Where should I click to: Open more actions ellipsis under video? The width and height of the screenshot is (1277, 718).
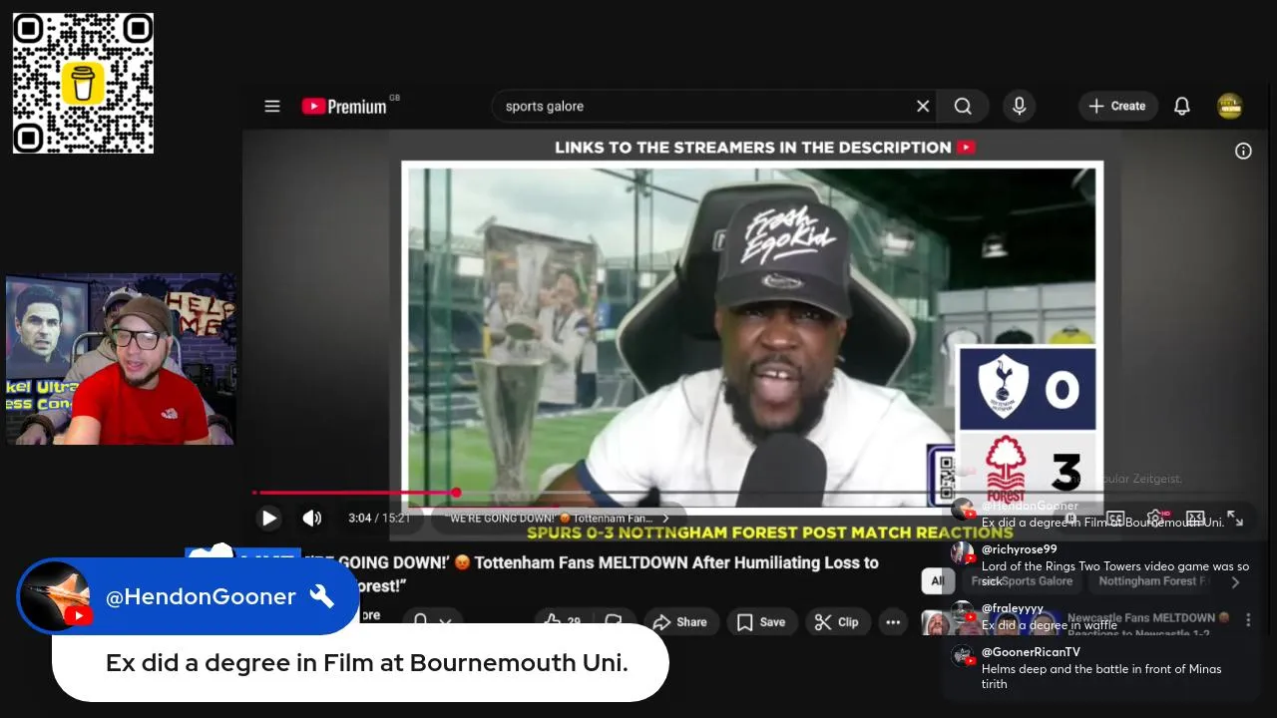893,621
